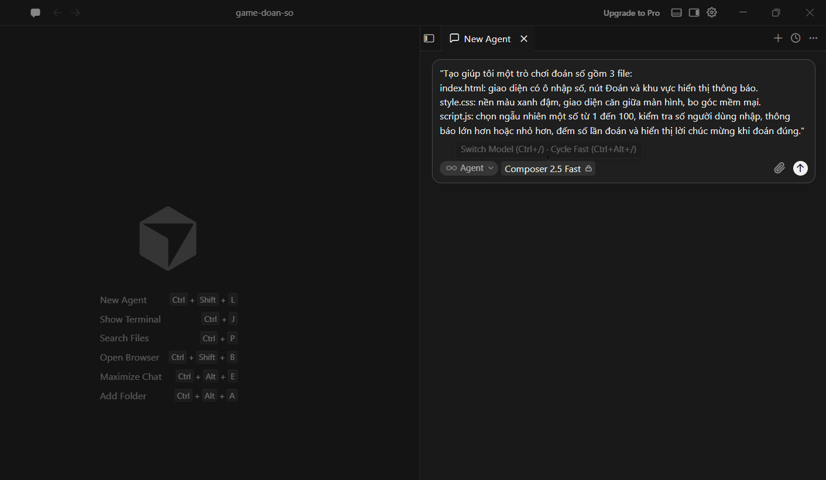Viewport: 826px width, 480px height.
Task: Click the chat bubble icon in title bar
Action: pos(36,13)
